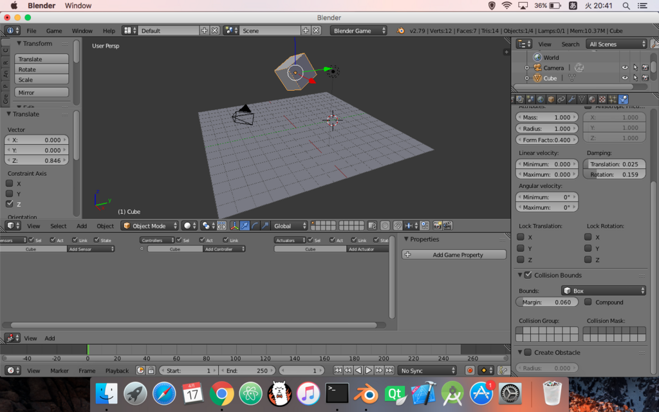Expand the Camera tree node in outliner
This screenshot has height=412, width=659.
[526, 68]
